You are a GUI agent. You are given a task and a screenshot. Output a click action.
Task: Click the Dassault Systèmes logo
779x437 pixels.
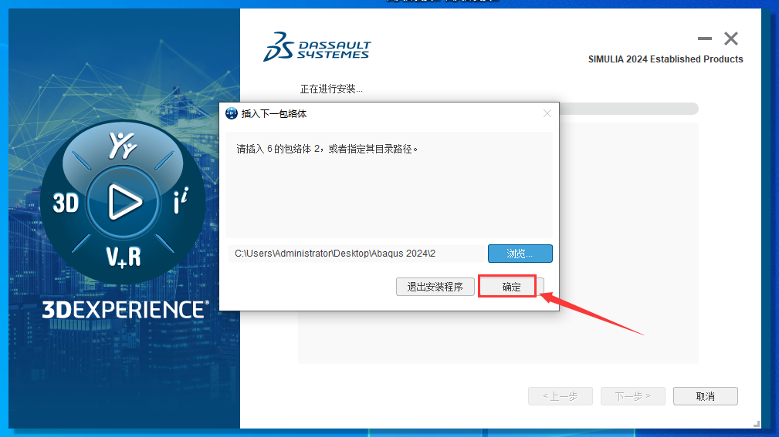point(317,47)
